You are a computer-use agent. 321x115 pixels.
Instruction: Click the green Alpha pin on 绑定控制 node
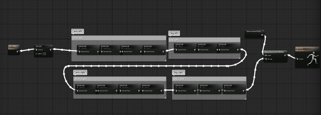coord(36,54)
